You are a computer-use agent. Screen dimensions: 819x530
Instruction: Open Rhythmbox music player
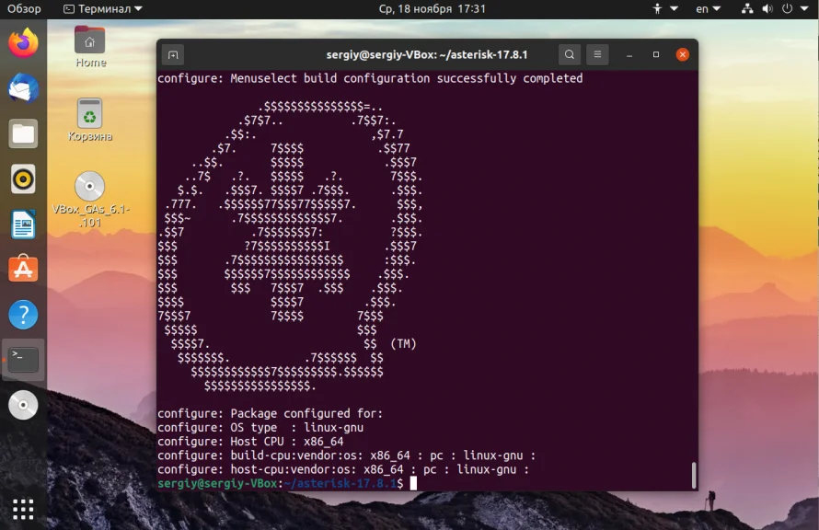click(x=23, y=179)
